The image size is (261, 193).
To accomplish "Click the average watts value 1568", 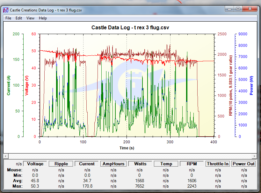I will (140, 181).
